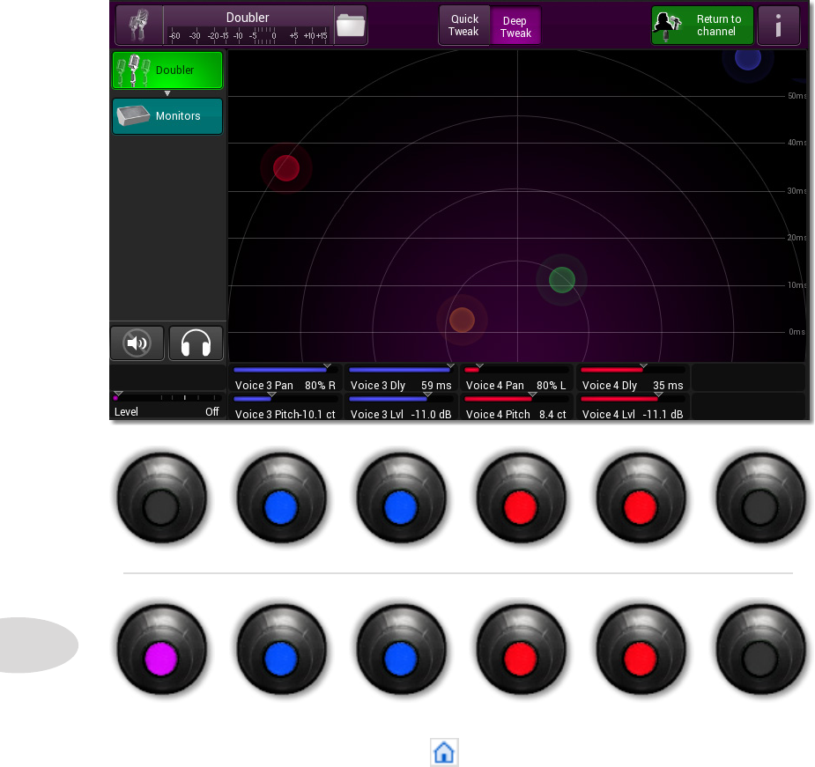Image resolution: width=815 pixels, height=767 pixels.
Task: Go to home screen icon
Action: point(444,752)
